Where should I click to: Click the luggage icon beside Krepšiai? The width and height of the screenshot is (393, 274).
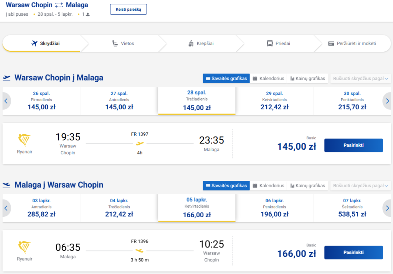[x=191, y=43]
